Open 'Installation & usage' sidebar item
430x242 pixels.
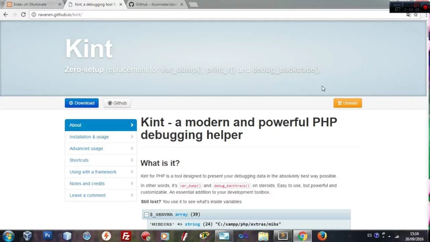(x=101, y=137)
